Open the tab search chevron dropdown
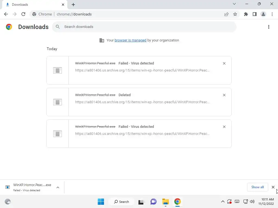Screen dimensions: 278x208 (x=234, y=4)
